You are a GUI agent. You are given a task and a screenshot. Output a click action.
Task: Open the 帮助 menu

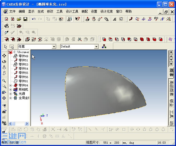[128, 11]
